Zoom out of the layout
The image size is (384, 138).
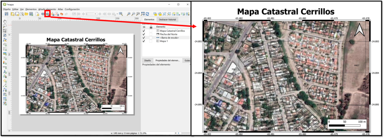point(133,14)
